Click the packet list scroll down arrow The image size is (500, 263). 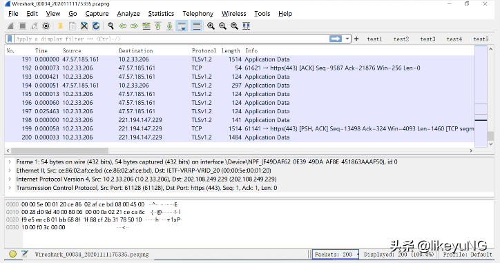491,144
